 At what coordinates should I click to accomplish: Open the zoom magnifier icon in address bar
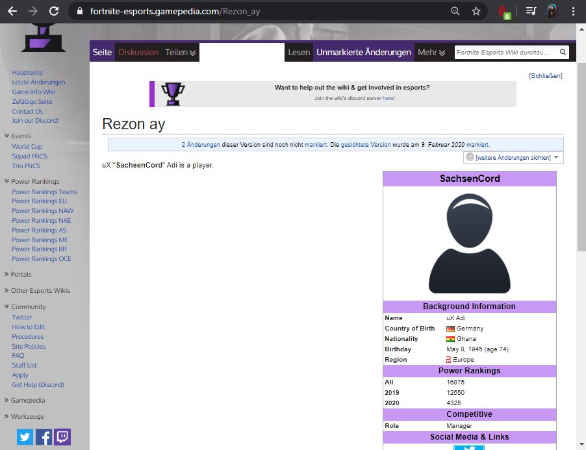tap(455, 11)
